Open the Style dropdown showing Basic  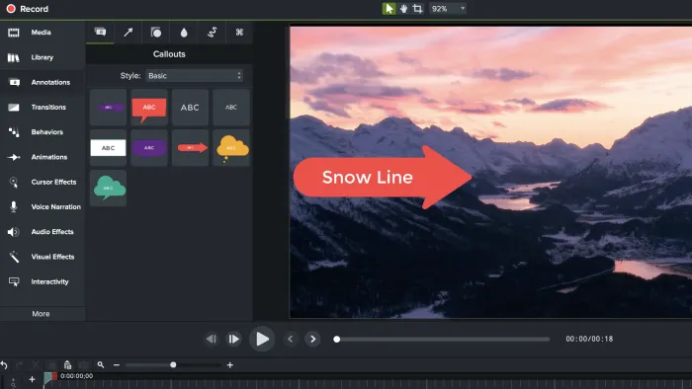tap(194, 76)
